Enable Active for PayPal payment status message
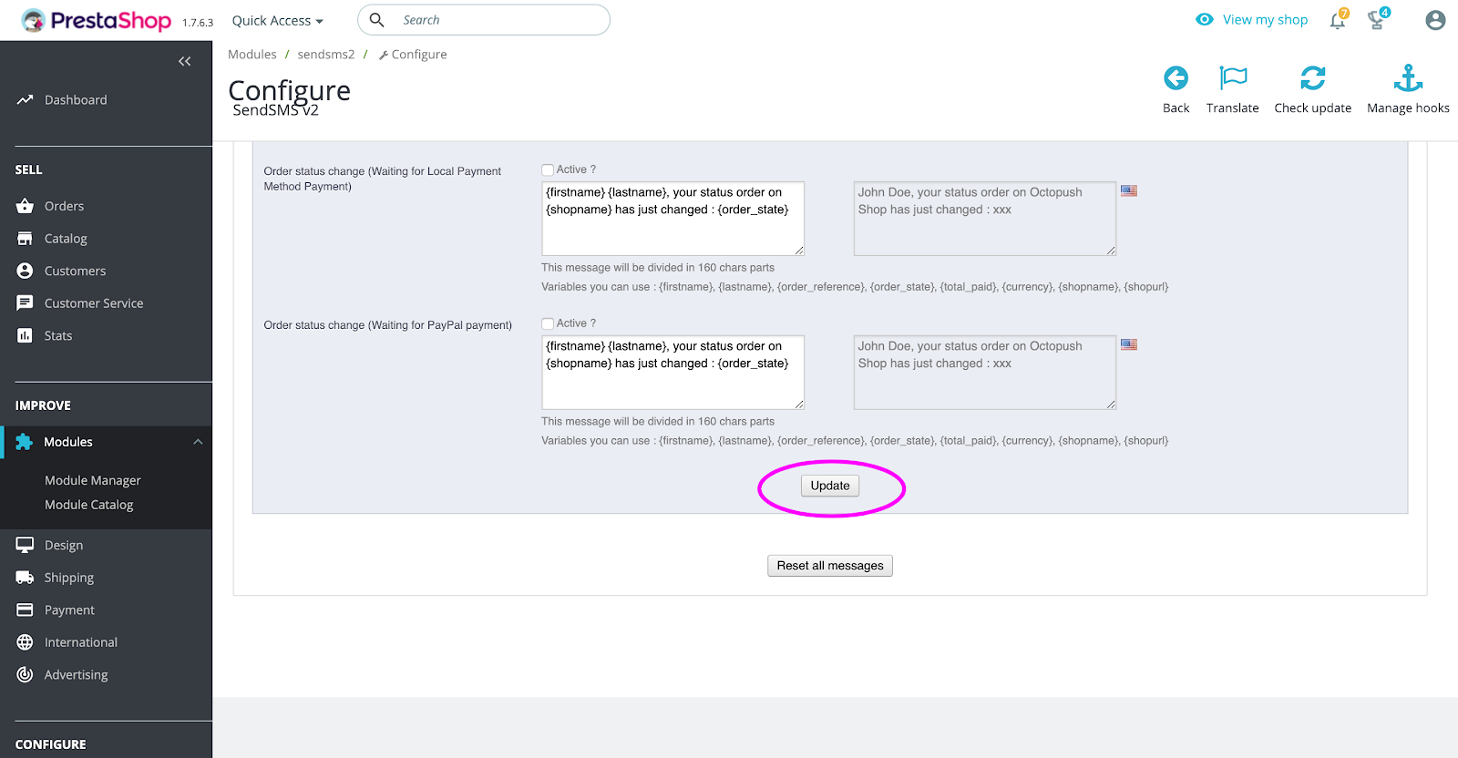The width and height of the screenshot is (1458, 758). tap(548, 323)
